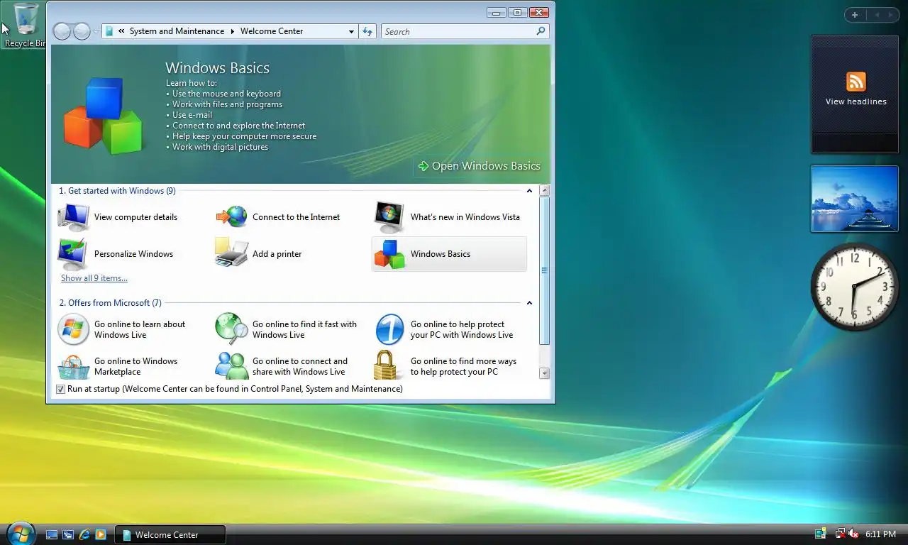The image size is (908, 545).
Task: Click the scrollbar down arrow in item list
Action: [545, 373]
